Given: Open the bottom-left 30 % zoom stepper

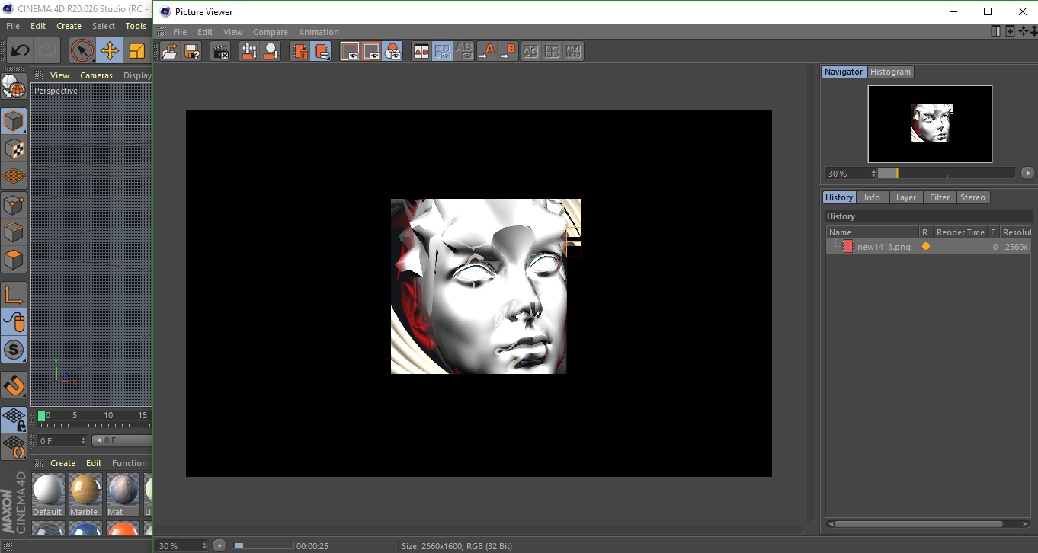Looking at the screenshot, I should [203, 546].
